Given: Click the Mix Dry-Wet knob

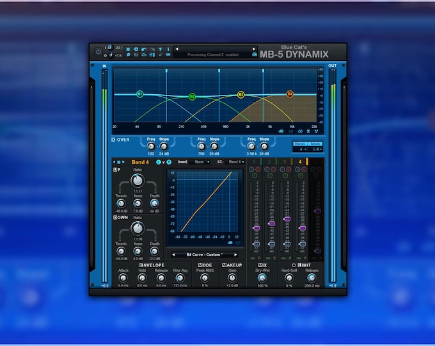Looking at the screenshot, I should tap(262, 277).
